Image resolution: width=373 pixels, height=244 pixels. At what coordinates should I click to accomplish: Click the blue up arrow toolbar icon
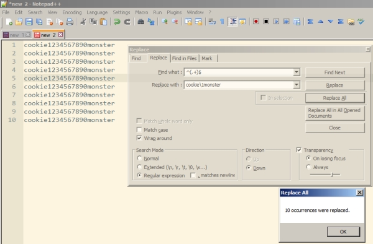[320, 22]
